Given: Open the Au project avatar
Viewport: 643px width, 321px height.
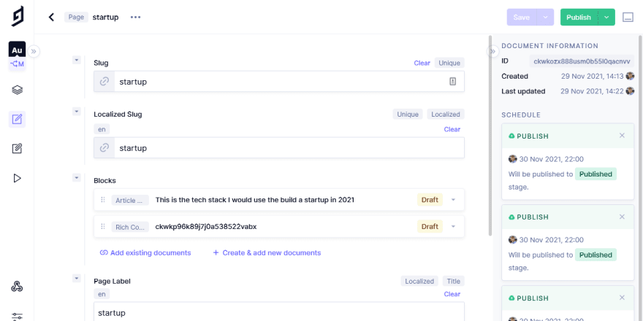Looking at the screenshot, I should [x=17, y=50].
